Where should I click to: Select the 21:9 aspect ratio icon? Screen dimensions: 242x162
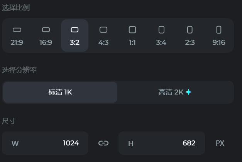click(x=17, y=35)
